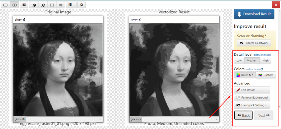Viewport: 281px width, 129px height.
Task: Click the 'Original Image' label
Action: (x=58, y=12)
